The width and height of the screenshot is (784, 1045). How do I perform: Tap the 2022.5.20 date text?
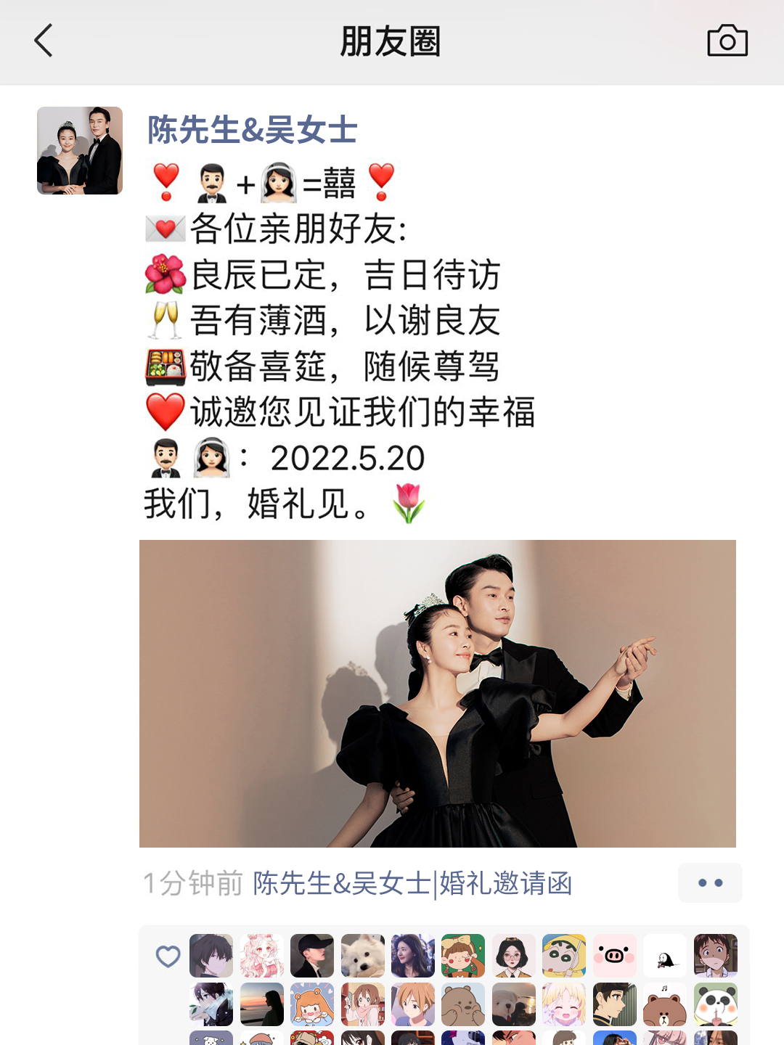point(348,458)
